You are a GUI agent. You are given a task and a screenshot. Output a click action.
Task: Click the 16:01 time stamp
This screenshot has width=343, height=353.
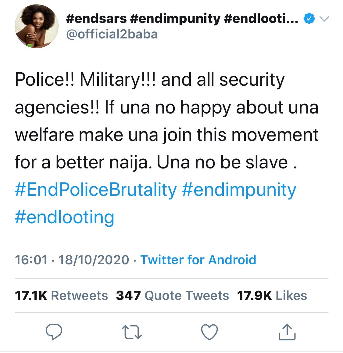point(31,260)
